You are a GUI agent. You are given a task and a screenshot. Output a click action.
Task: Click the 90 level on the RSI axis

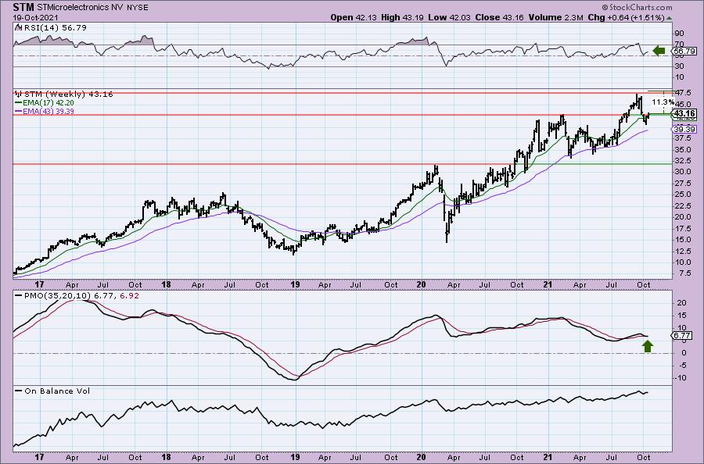coord(679,33)
